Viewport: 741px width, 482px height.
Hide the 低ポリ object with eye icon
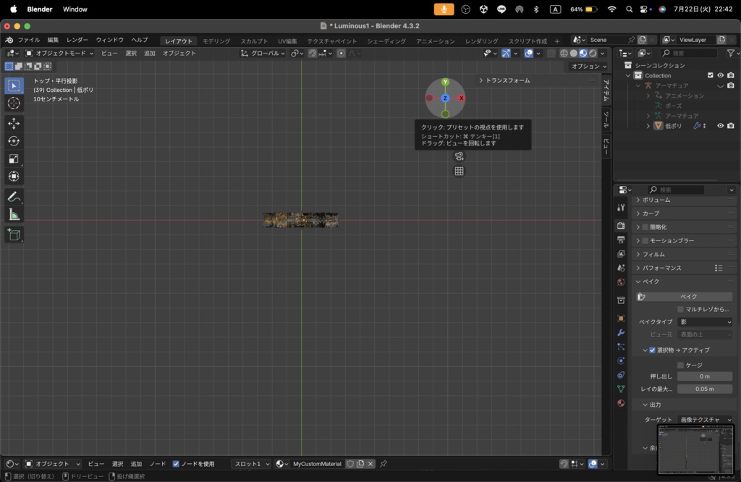pos(720,126)
